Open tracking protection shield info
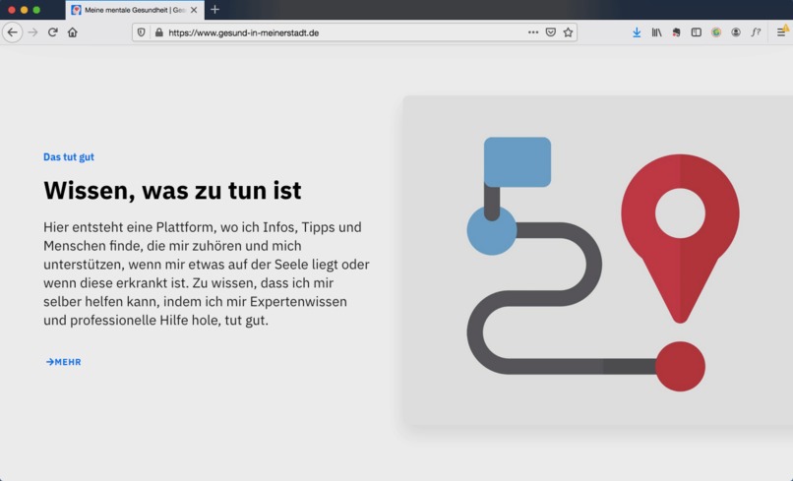The height and width of the screenshot is (481, 793). tap(141, 32)
